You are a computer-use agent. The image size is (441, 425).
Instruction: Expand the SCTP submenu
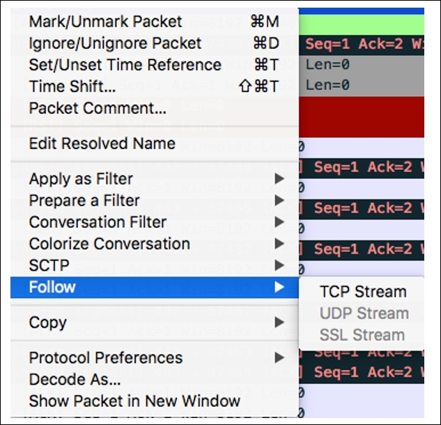[x=49, y=265]
